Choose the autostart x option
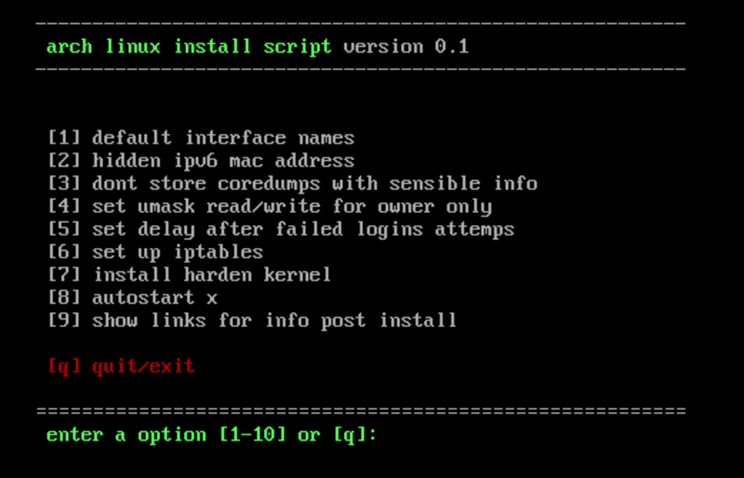Image resolution: width=744 pixels, height=478 pixels. (155, 298)
